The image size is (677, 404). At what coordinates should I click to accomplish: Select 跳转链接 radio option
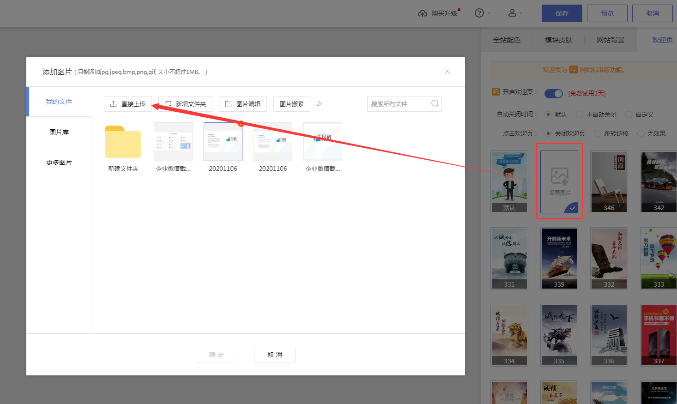598,133
